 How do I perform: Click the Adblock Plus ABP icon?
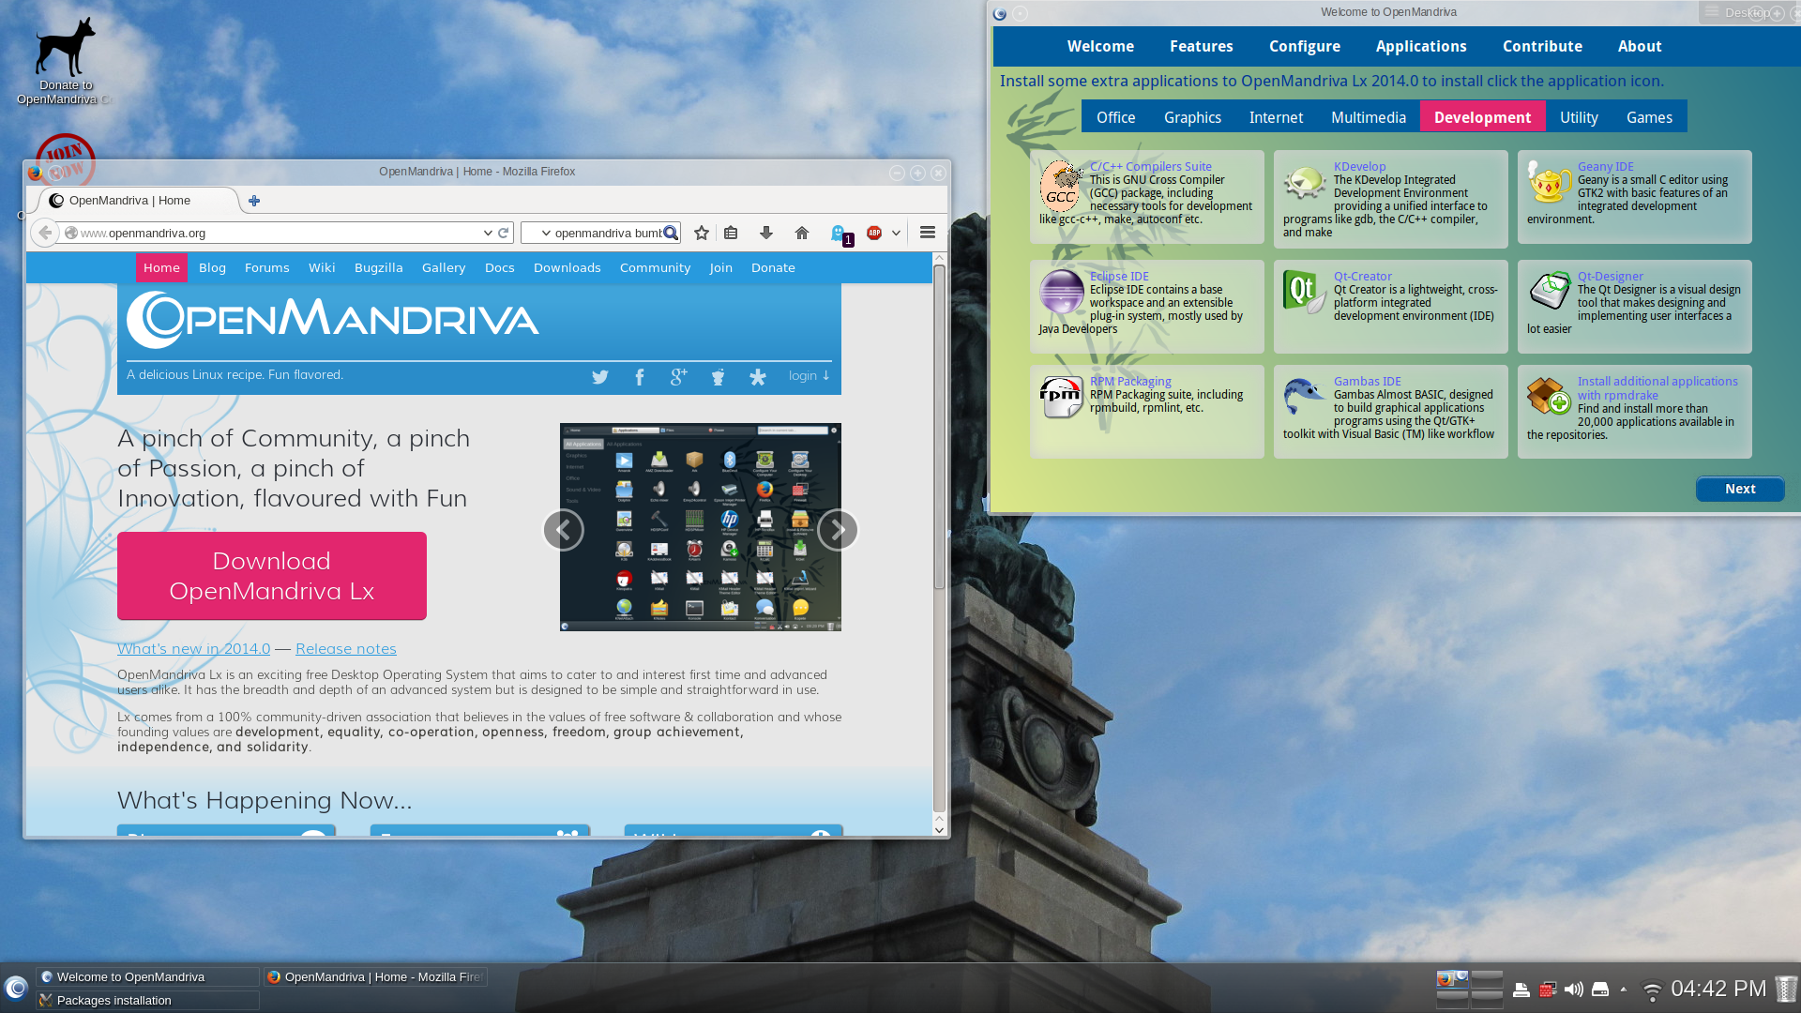point(874,233)
